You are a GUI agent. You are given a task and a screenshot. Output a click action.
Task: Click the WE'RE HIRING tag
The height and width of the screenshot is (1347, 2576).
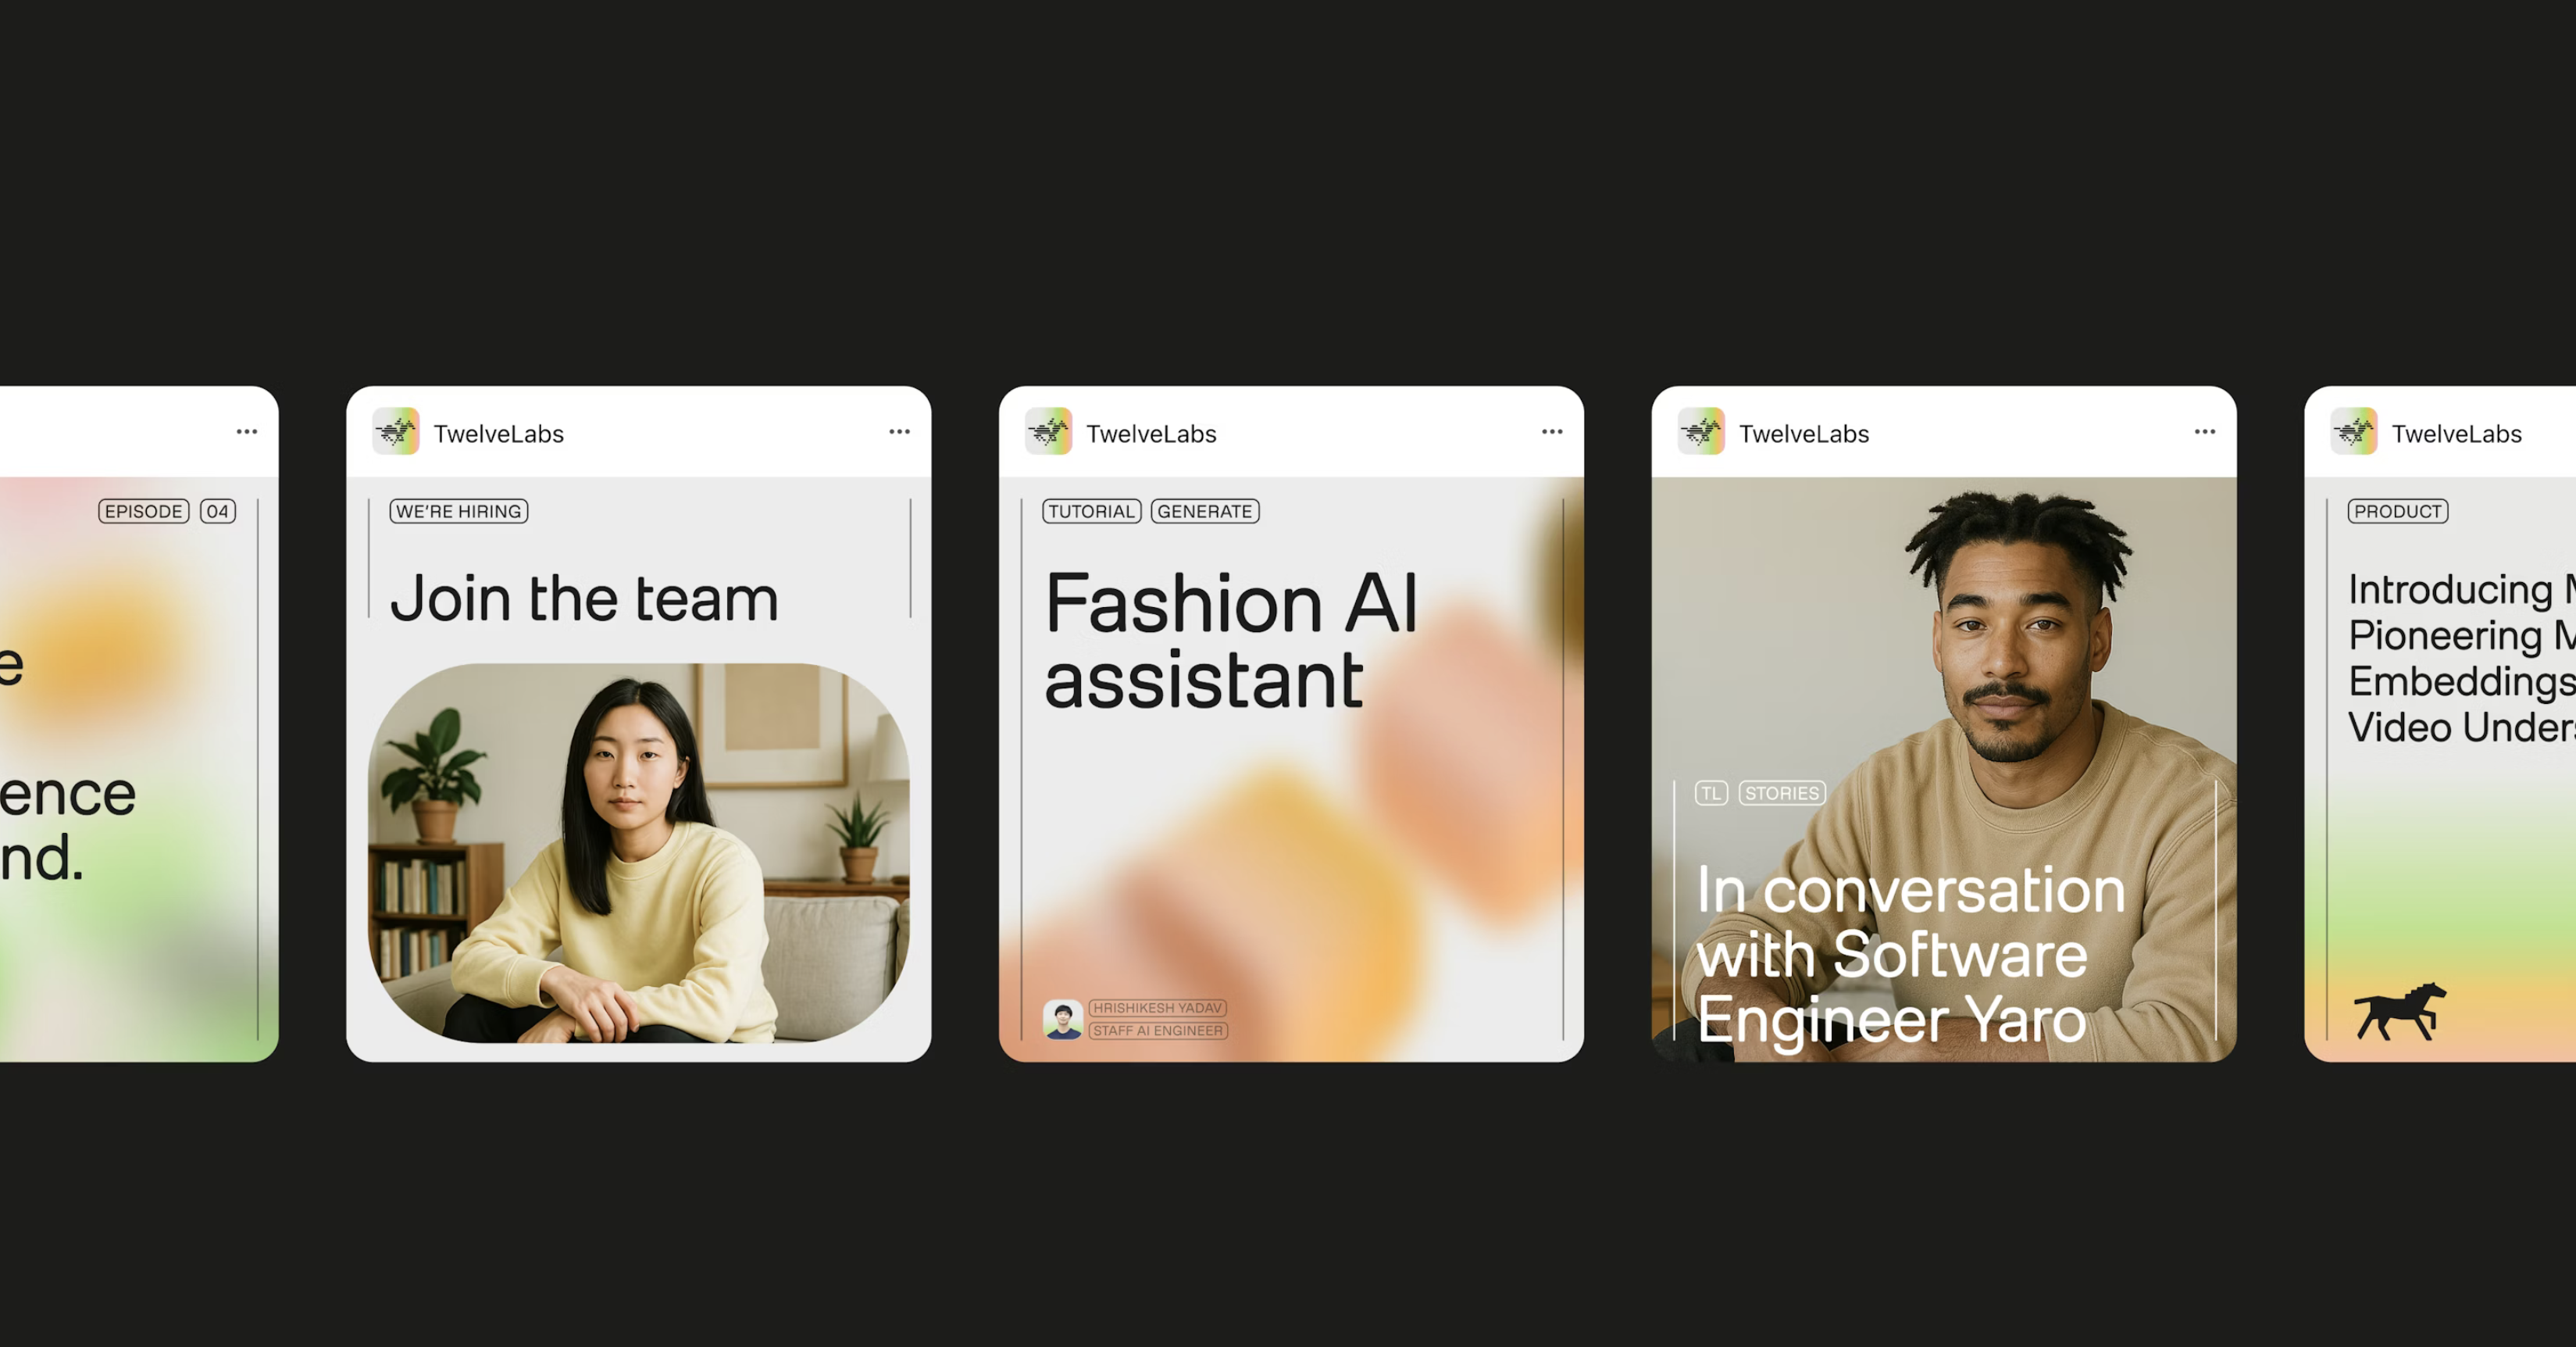[459, 511]
